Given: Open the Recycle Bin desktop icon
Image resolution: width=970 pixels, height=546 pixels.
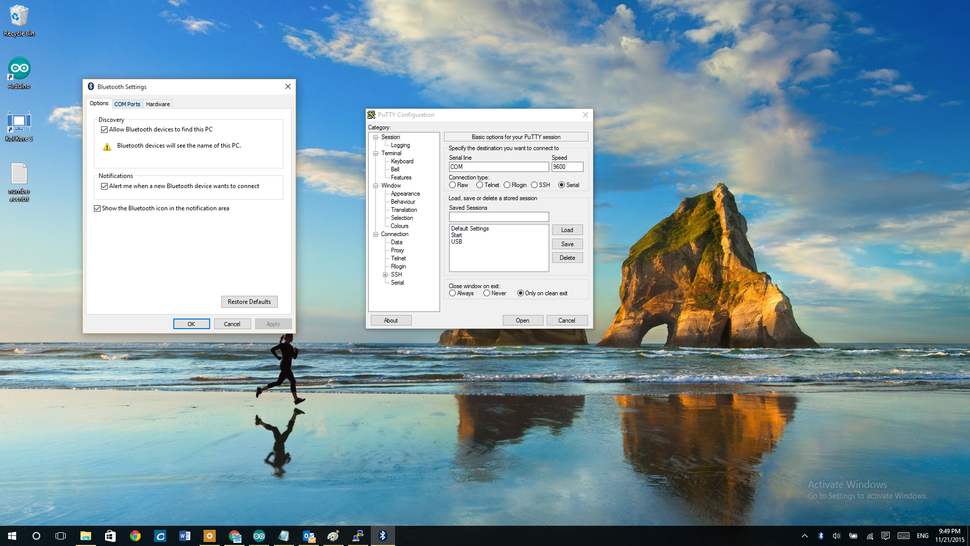Looking at the screenshot, I should click(19, 20).
